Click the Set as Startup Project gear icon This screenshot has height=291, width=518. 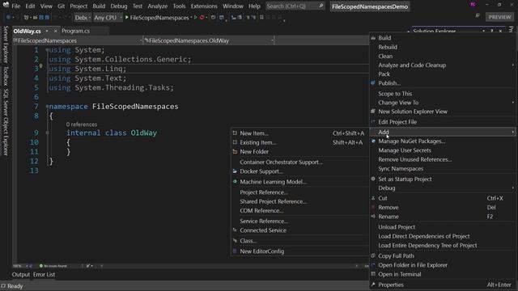pos(373,179)
